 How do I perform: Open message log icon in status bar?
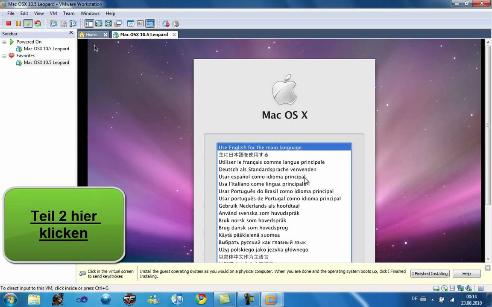point(481,288)
